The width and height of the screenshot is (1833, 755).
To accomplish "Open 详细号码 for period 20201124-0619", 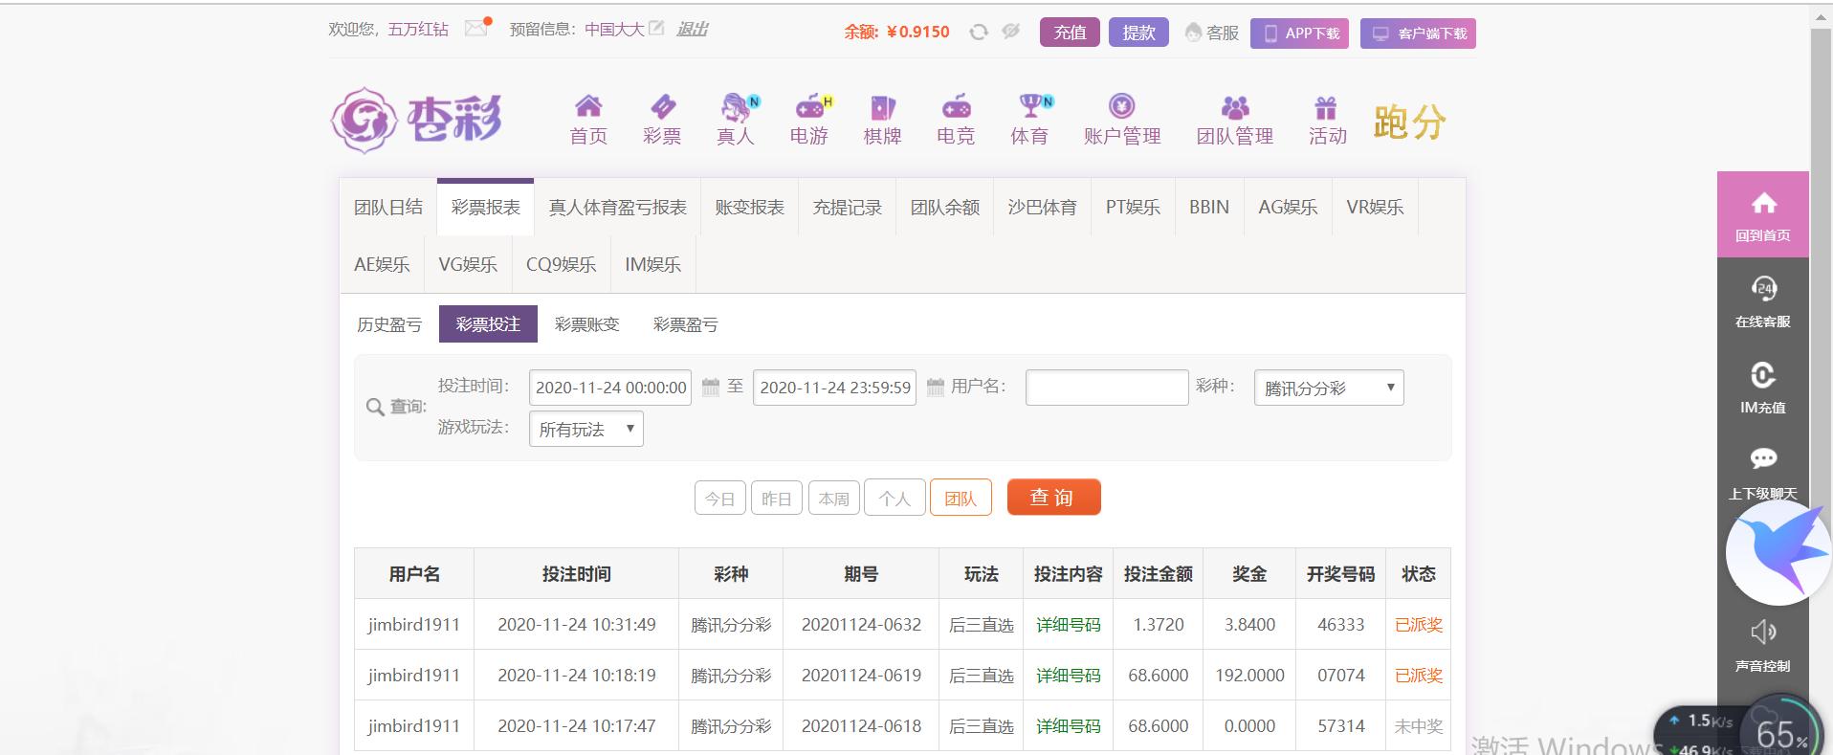I will pos(1068,676).
